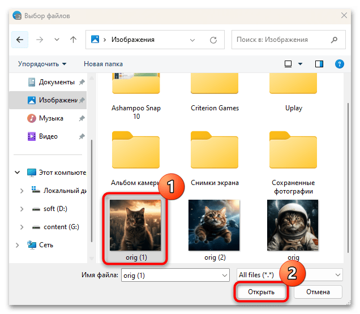The width and height of the screenshot is (360, 314).
Task: Go up one folder level arrow
Action: tap(73, 40)
